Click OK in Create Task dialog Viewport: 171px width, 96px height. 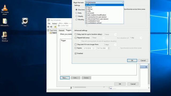120,84
